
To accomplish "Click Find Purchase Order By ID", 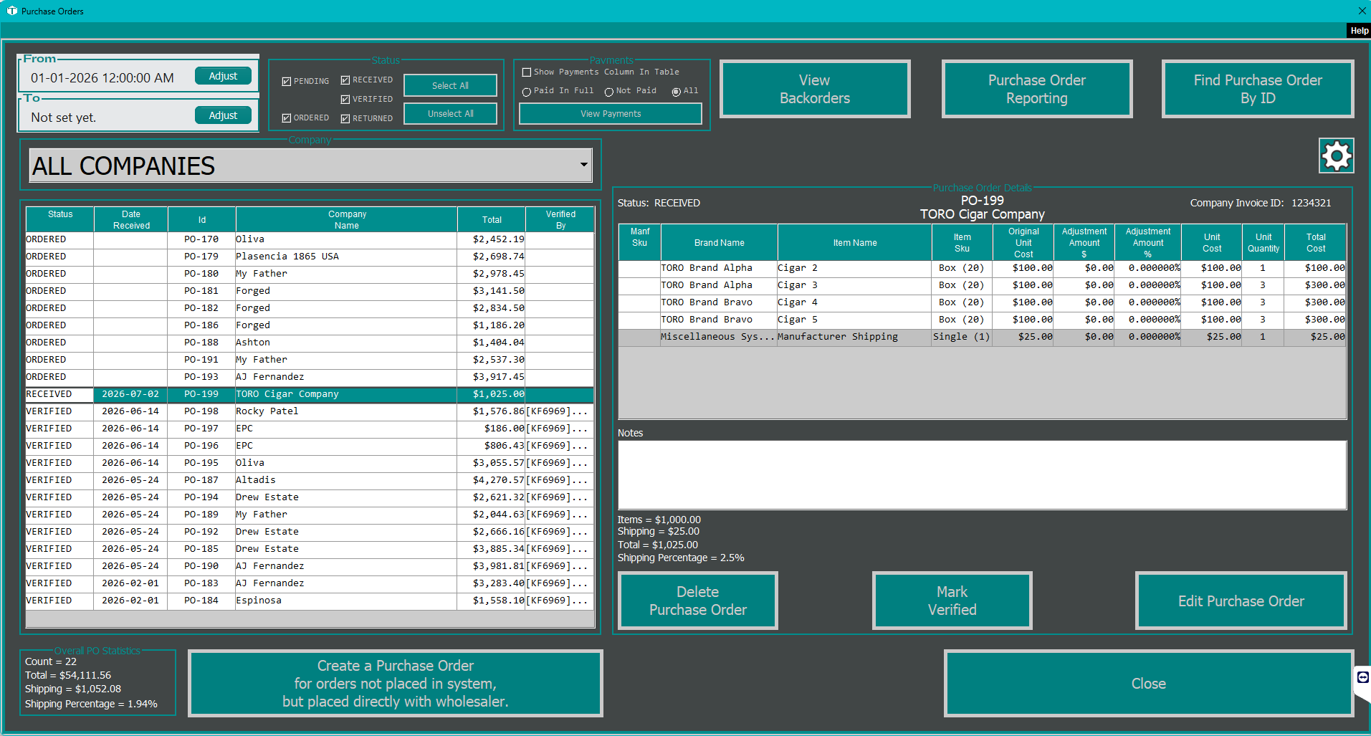I will point(1258,89).
